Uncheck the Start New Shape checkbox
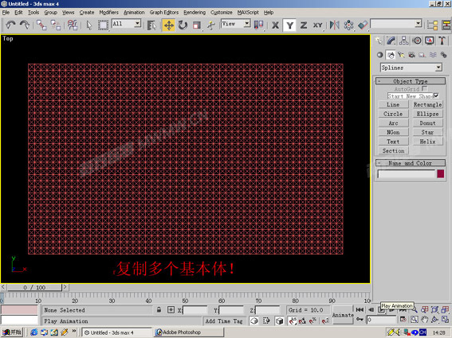The image size is (452, 338). tap(436, 95)
